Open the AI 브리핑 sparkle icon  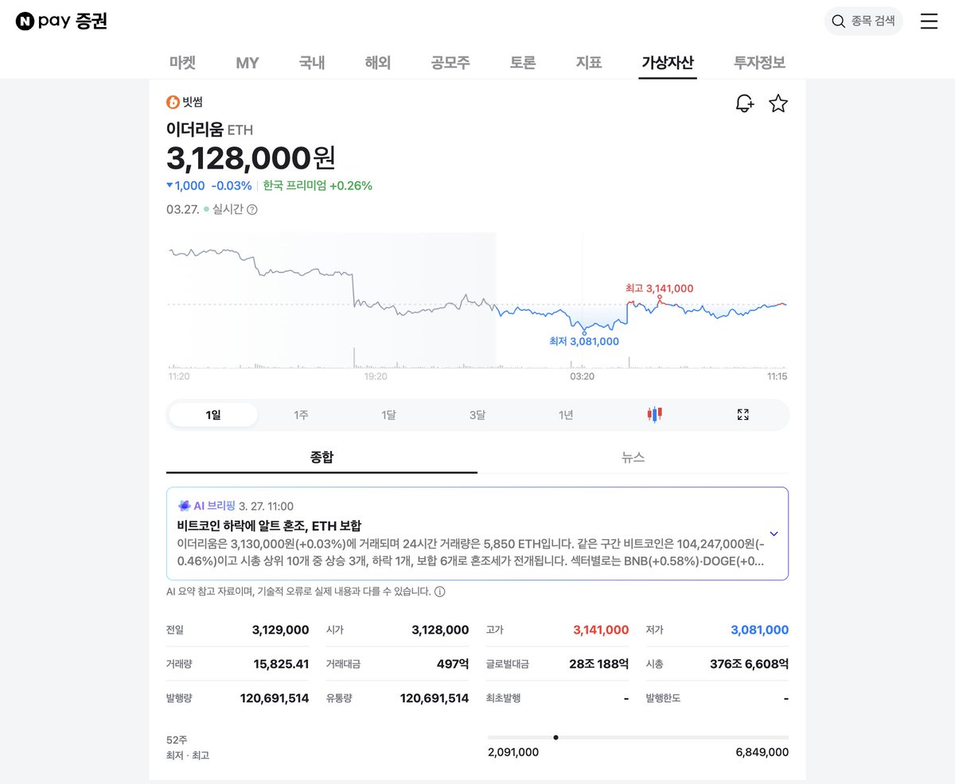(x=184, y=506)
